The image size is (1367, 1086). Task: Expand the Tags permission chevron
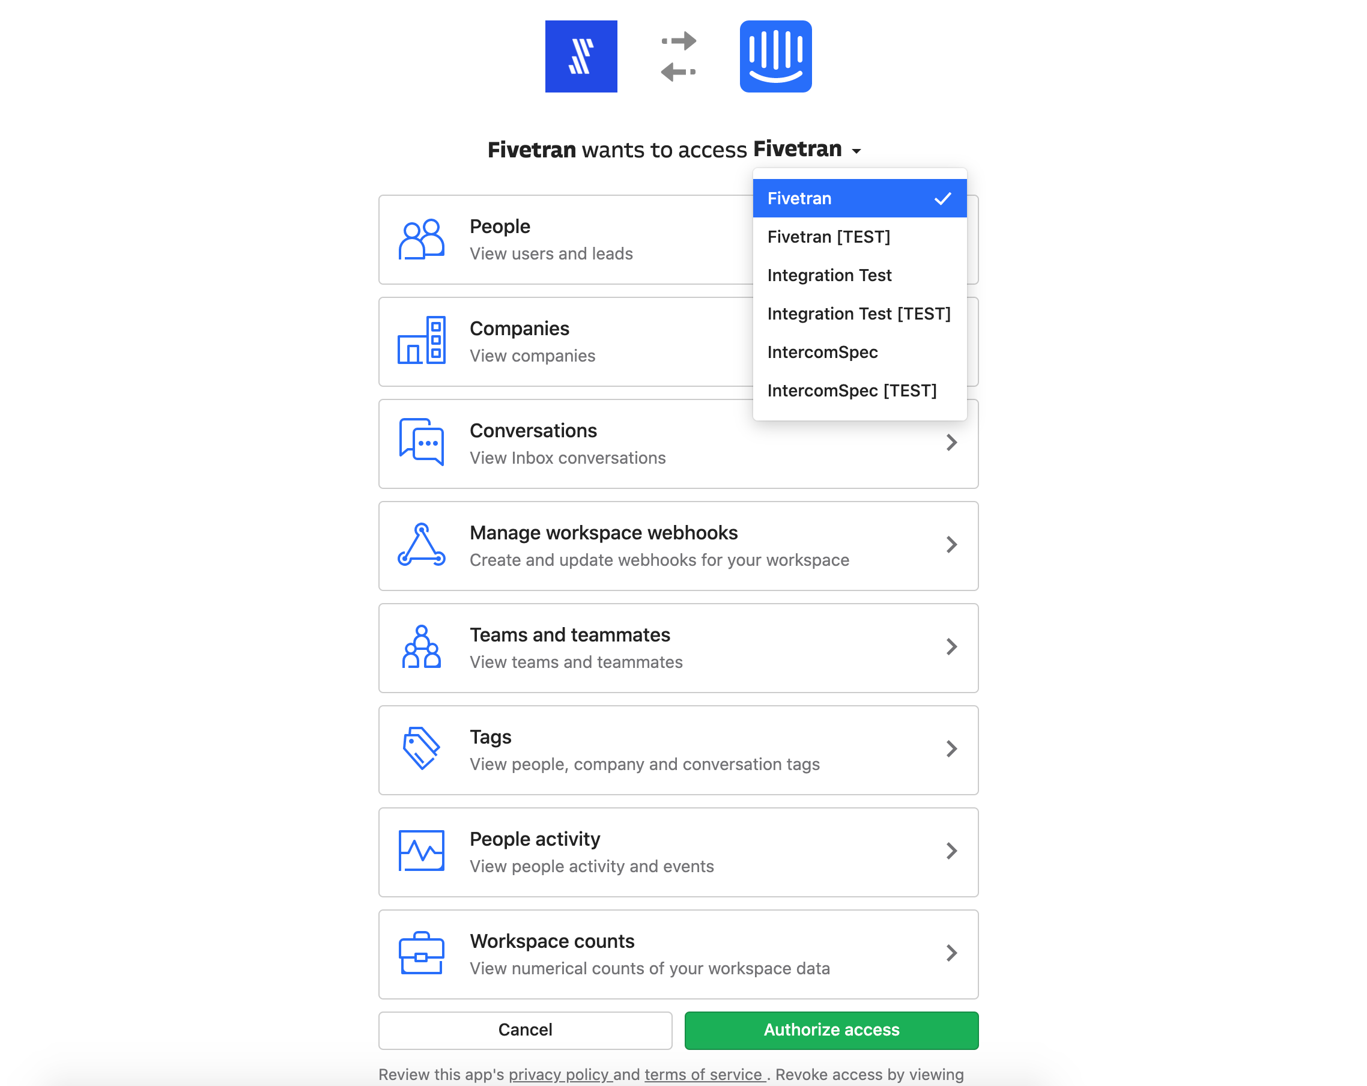coord(951,748)
